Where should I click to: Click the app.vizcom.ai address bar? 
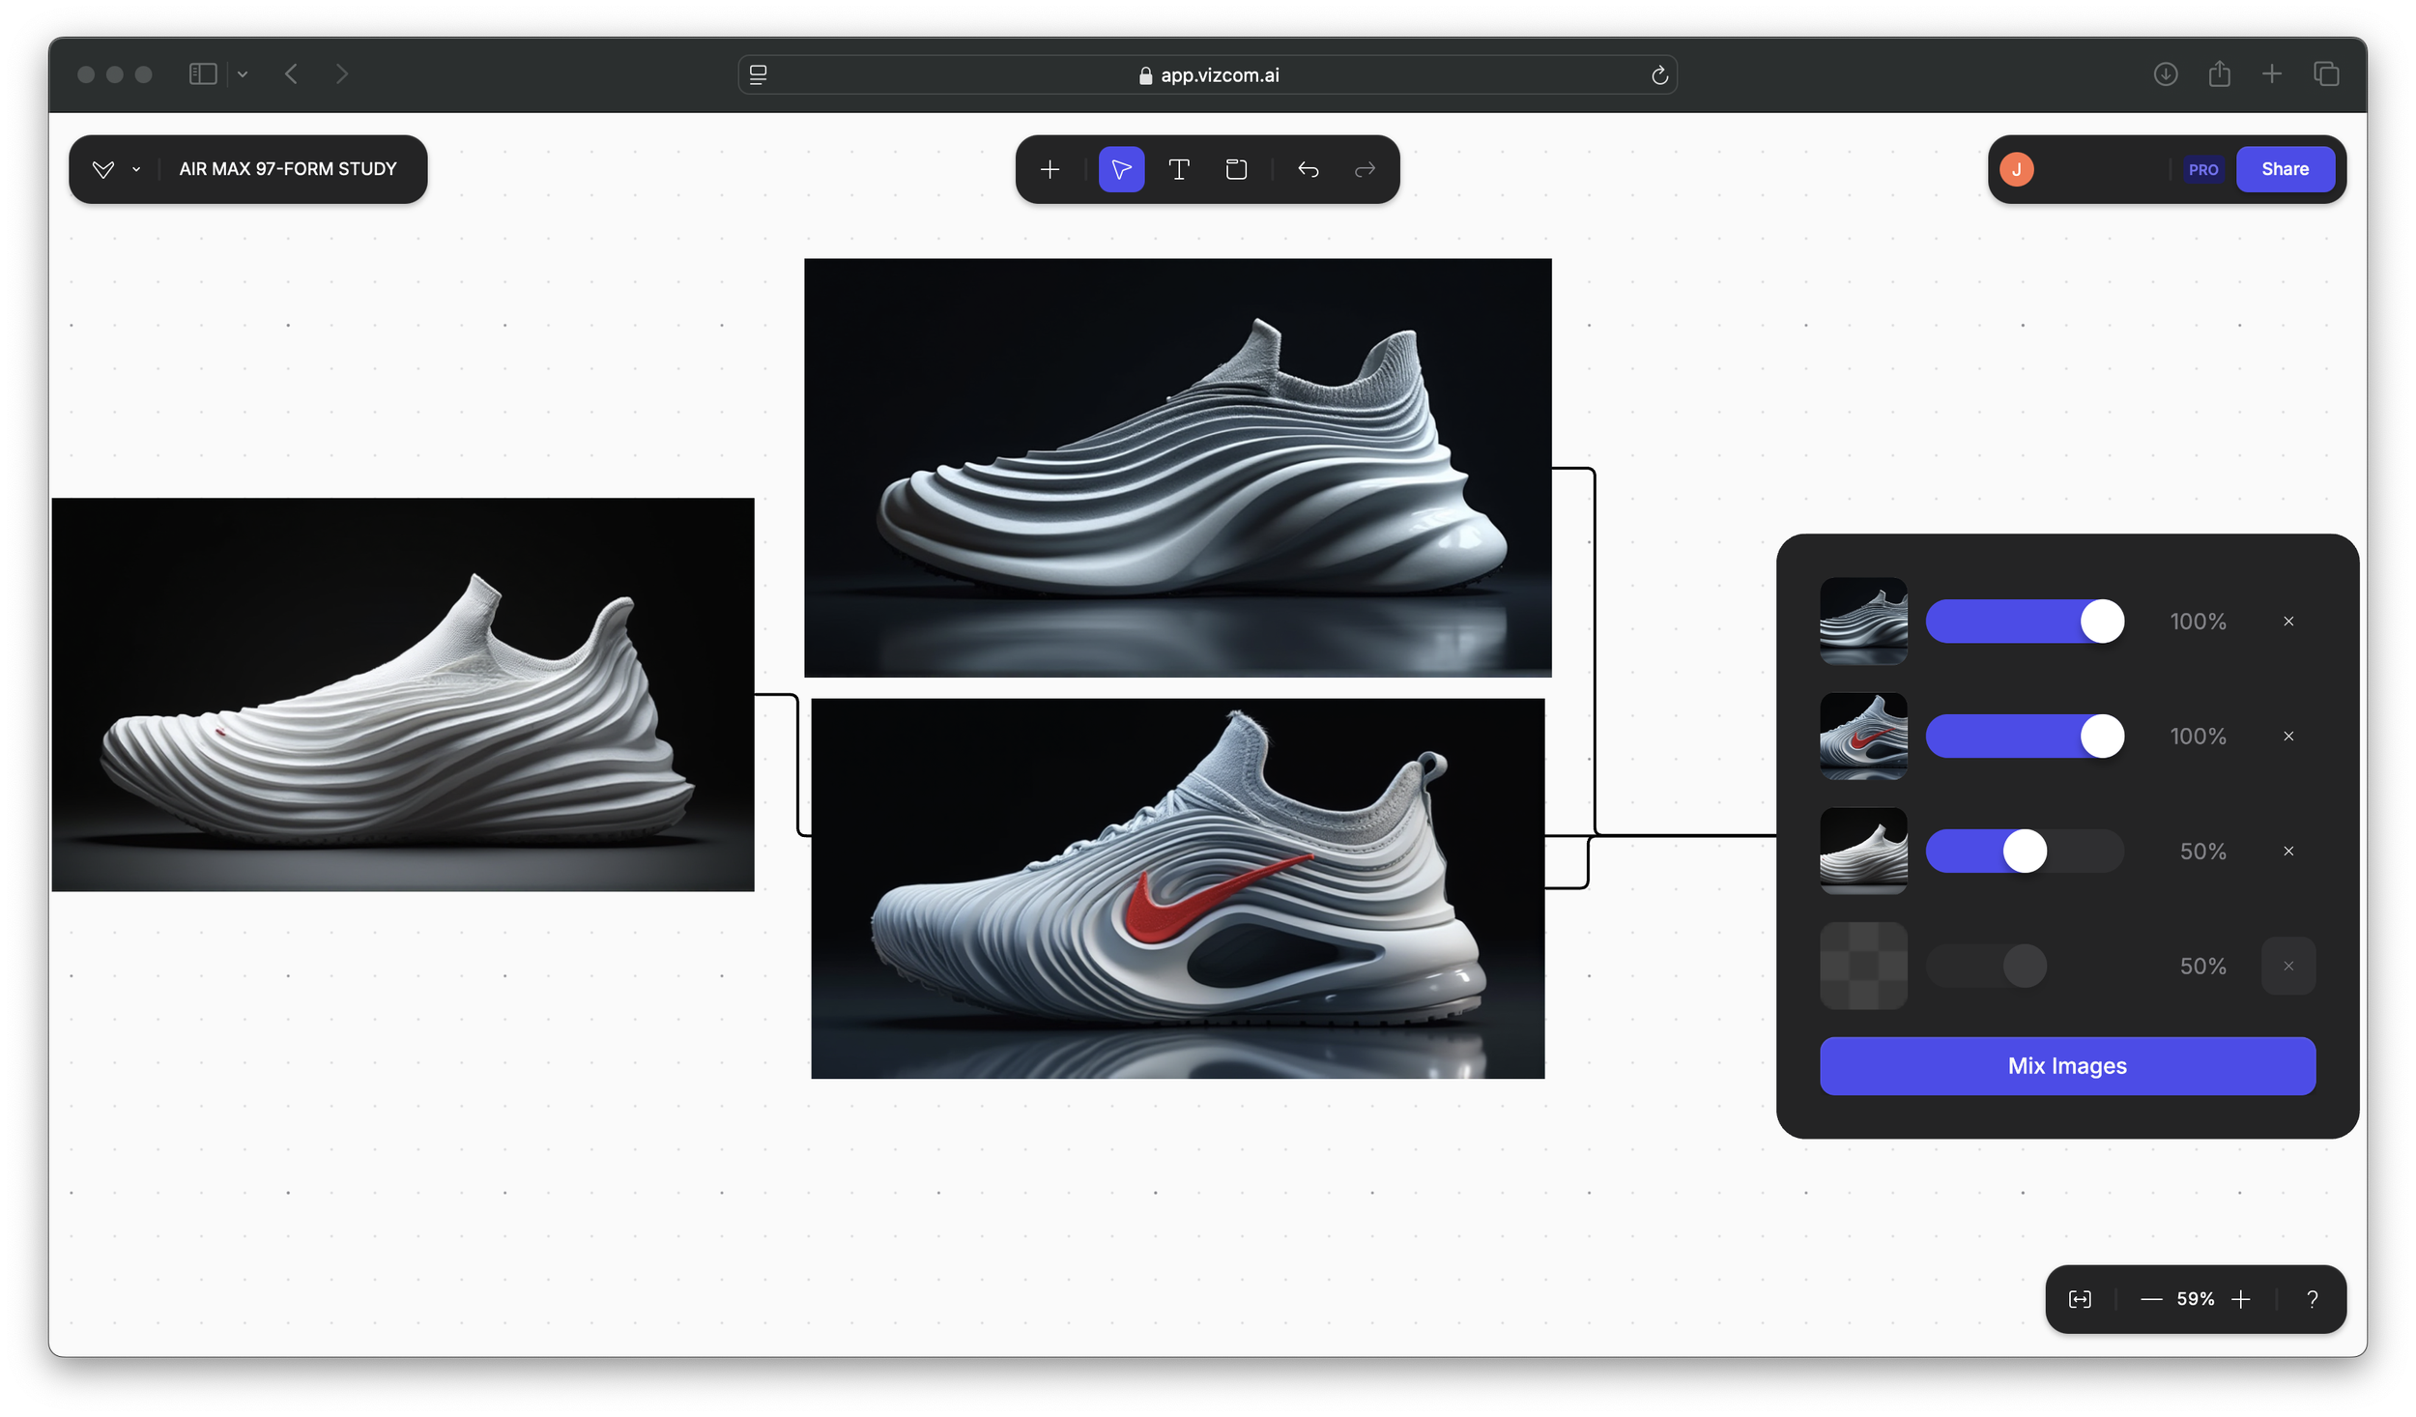click(1207, 74)
